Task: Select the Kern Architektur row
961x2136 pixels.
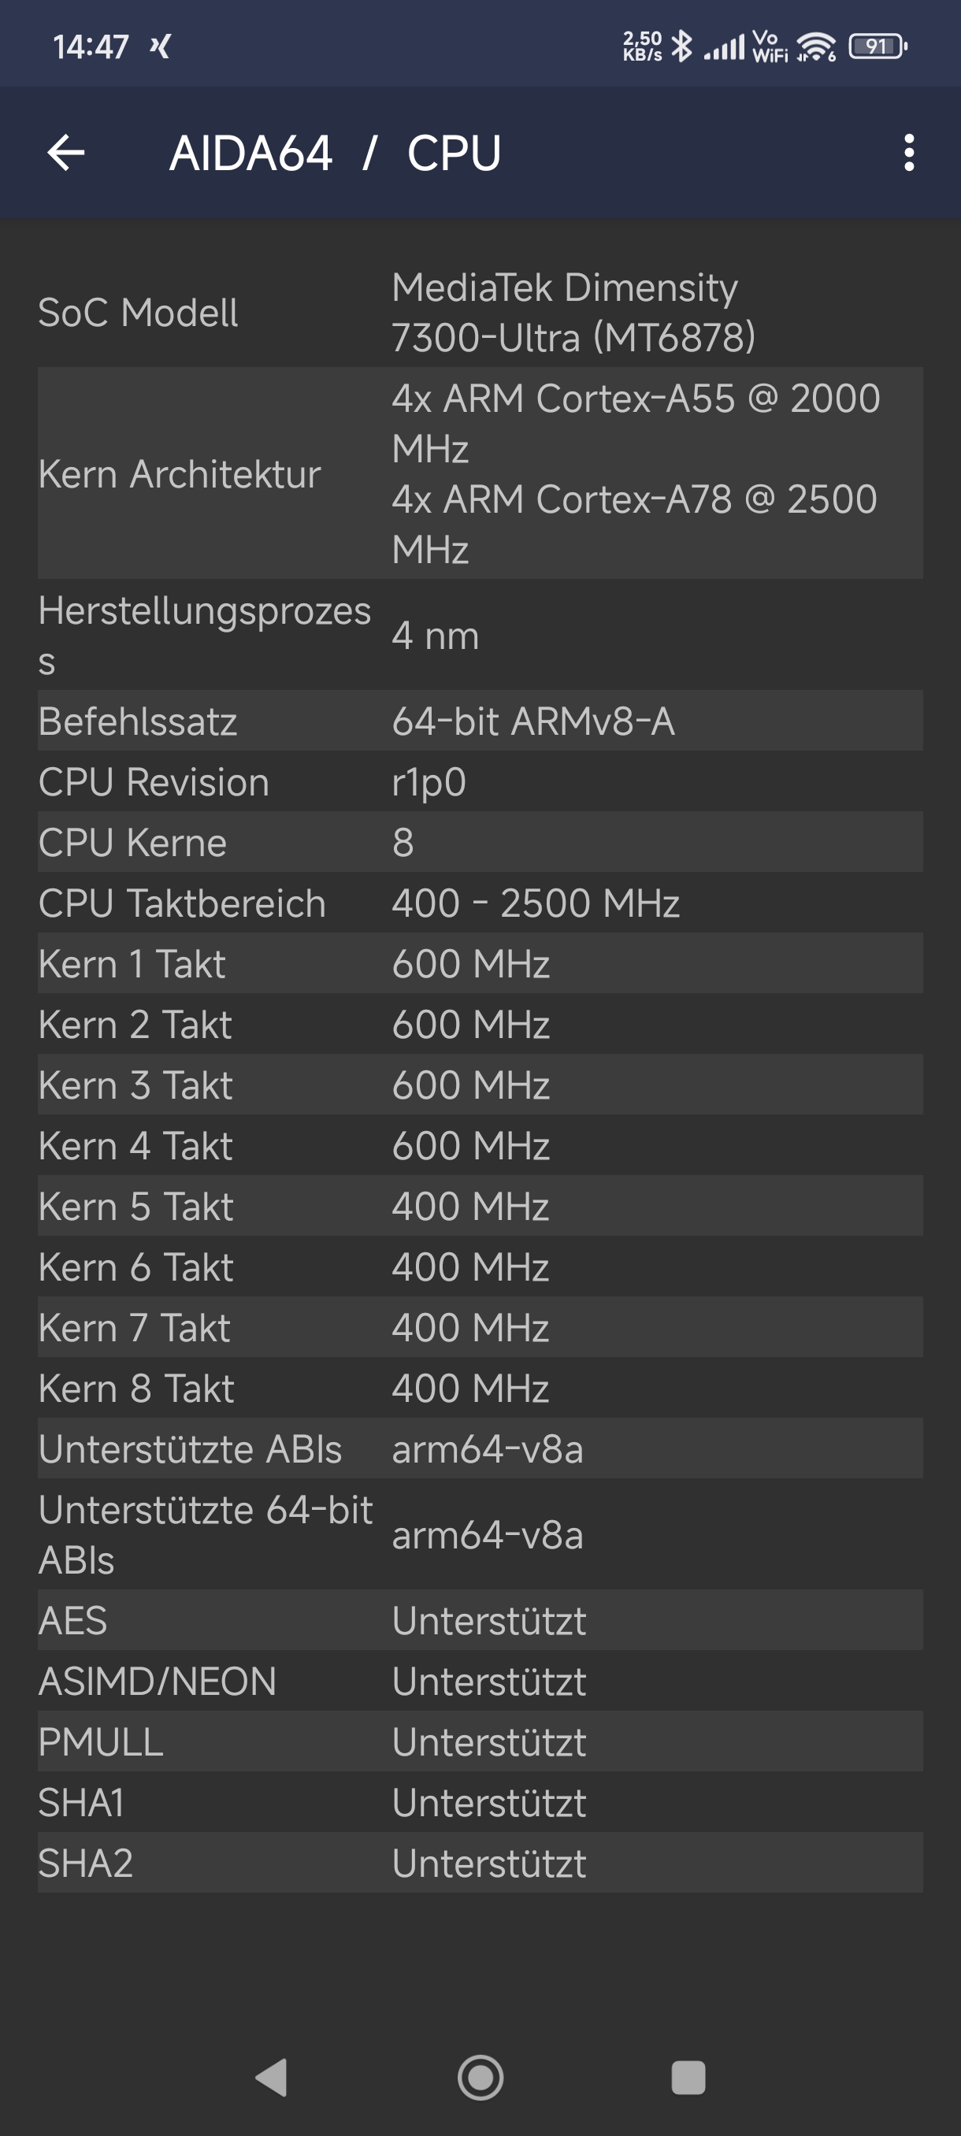Action: [480, 473]
